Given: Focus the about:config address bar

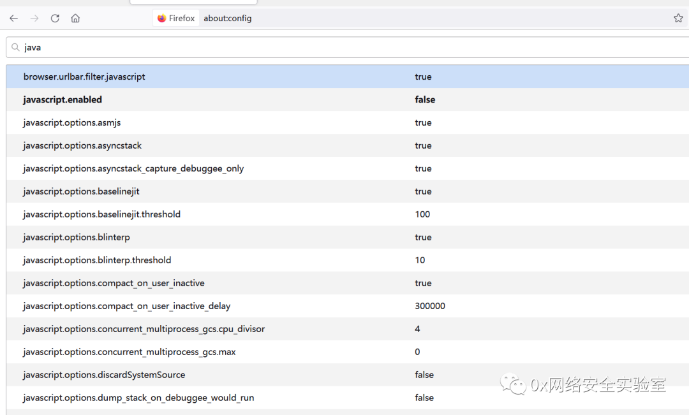Looking at the screenshot, I should pos(227,18).
